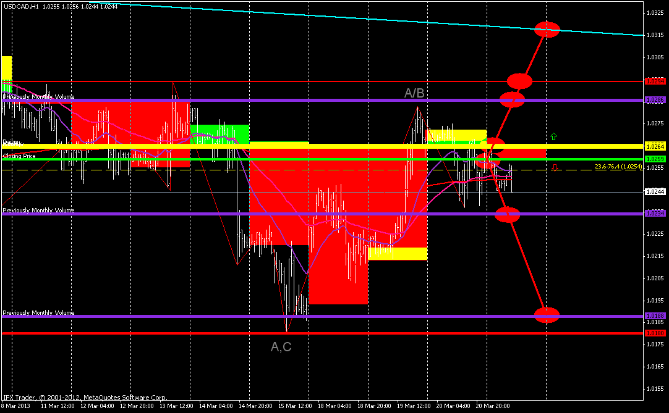Image resolution: width=669 pixels, height=413 pixels.
Task: Click the 13 Mar 12:00 time label
Action: point(176,406)
